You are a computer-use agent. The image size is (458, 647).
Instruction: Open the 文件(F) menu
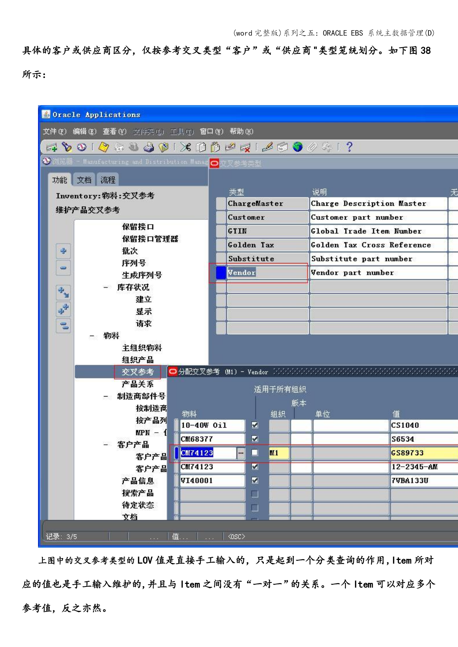(55, 131)
